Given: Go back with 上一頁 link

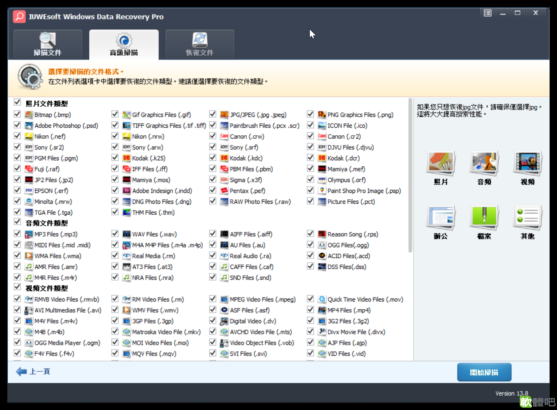Looking at the screenshot, I should tap(33, 372).
